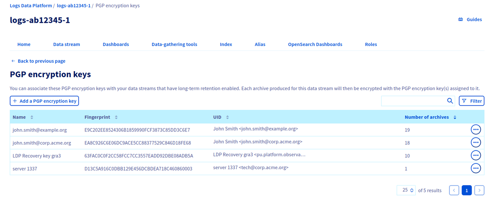Open actions menu for LDP Recovery key gra3
This screenshot has width=492, height=200.
click(x=475, y=155)
